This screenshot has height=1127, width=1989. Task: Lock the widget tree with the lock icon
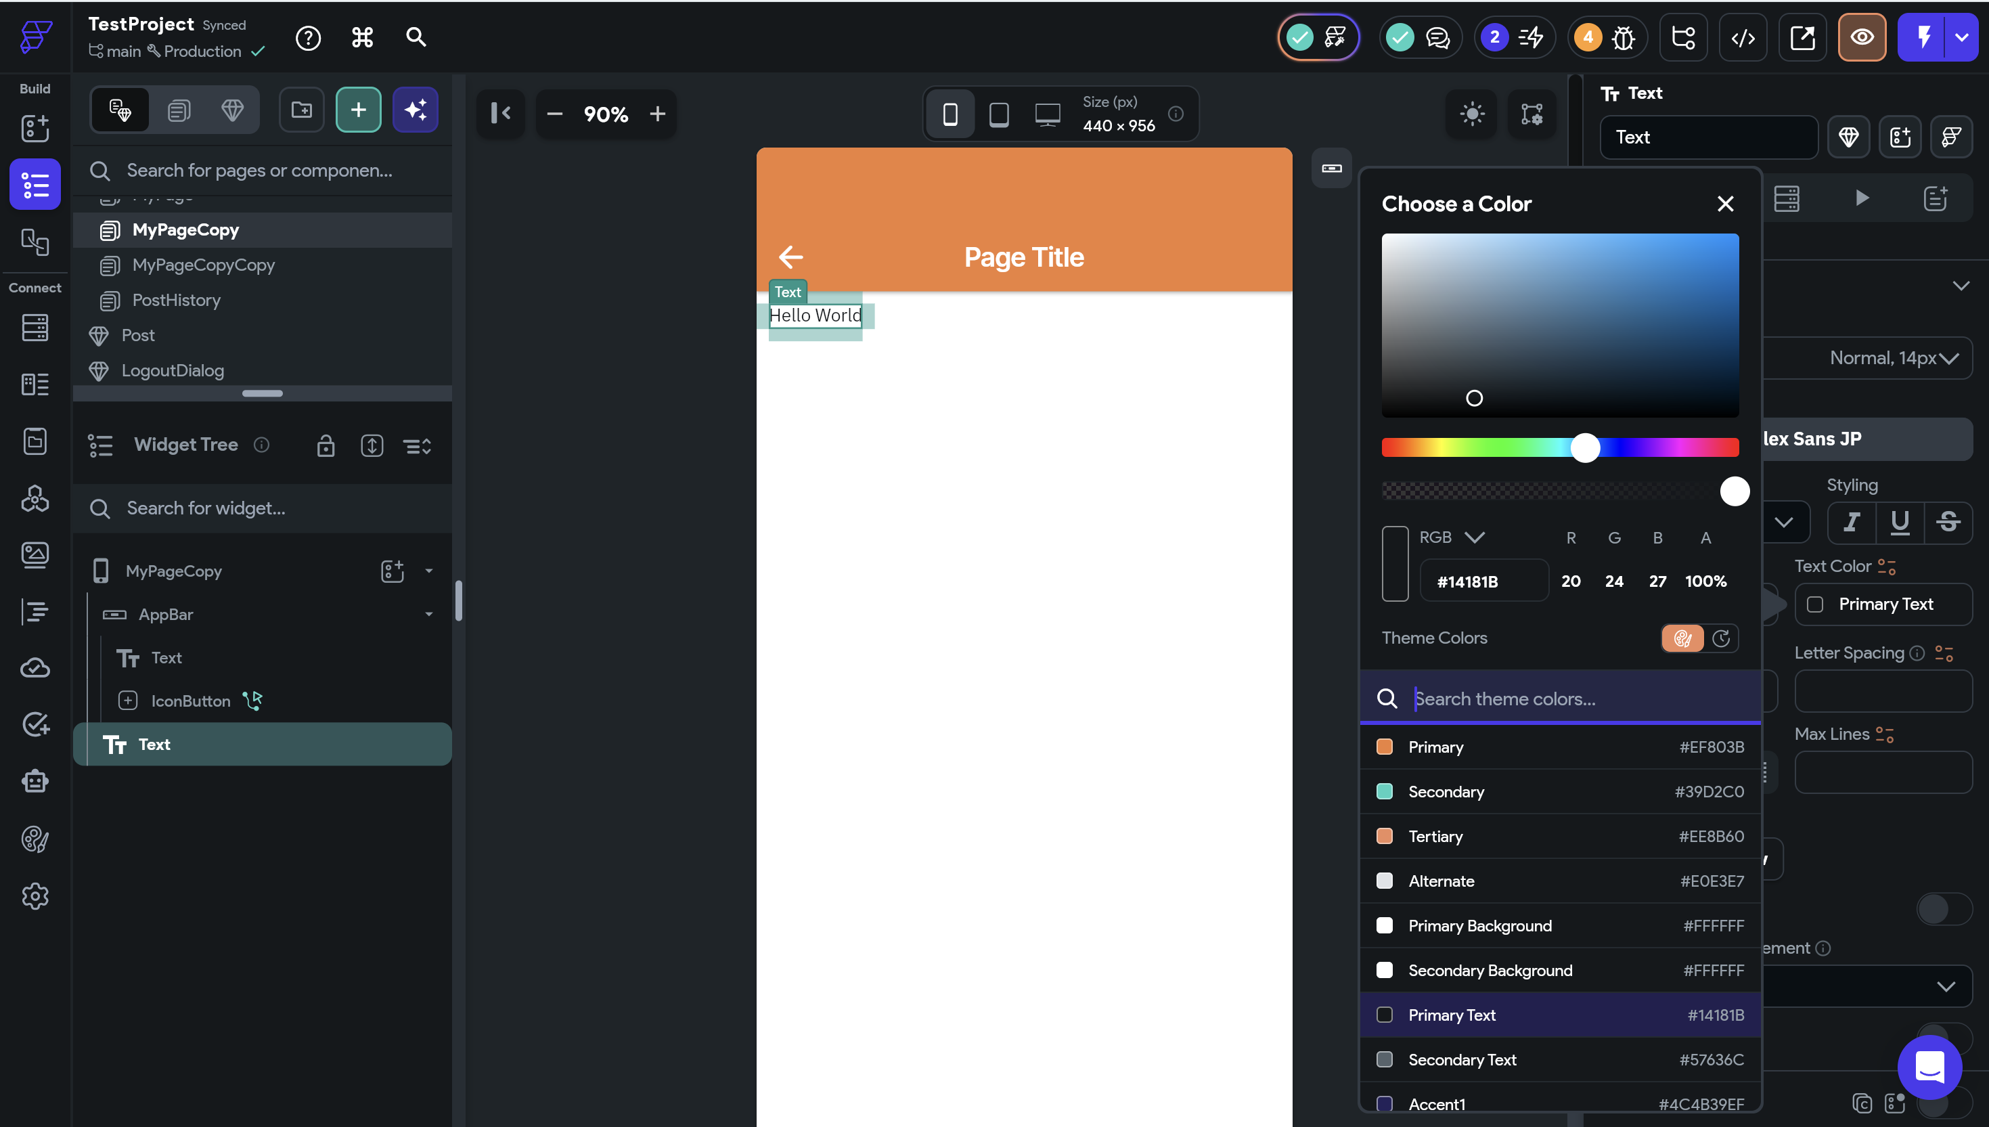point(326,446)
